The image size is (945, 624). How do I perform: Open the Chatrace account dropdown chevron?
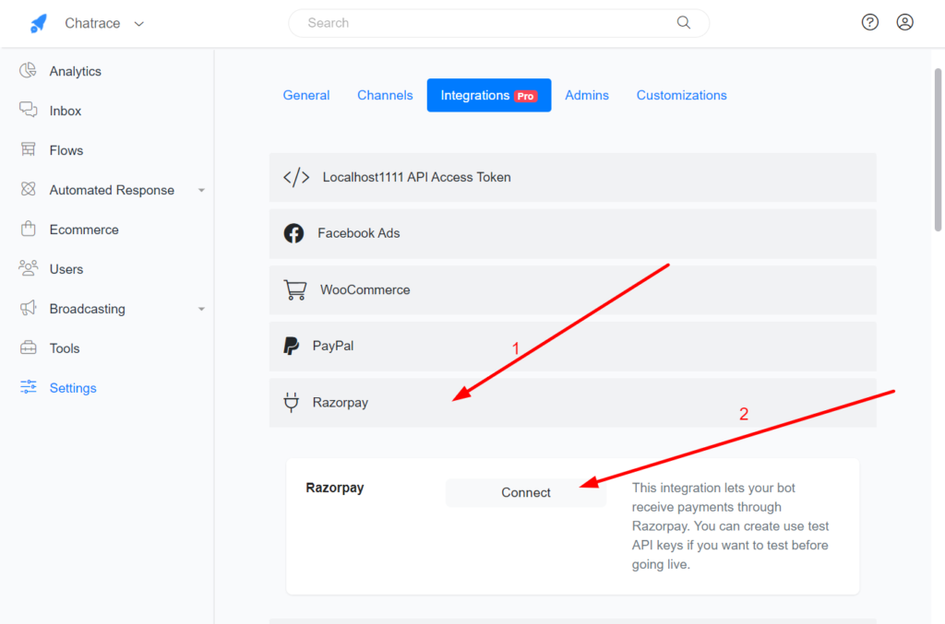(139, 24)
